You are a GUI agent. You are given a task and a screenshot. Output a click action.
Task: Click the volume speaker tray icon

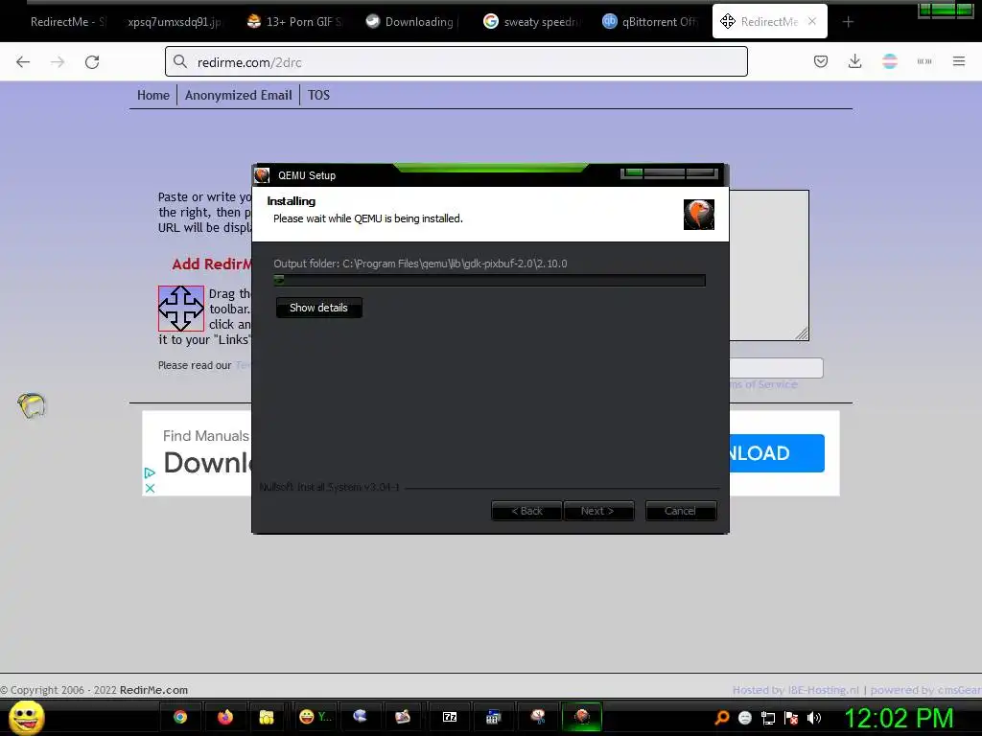coord(813,718)
